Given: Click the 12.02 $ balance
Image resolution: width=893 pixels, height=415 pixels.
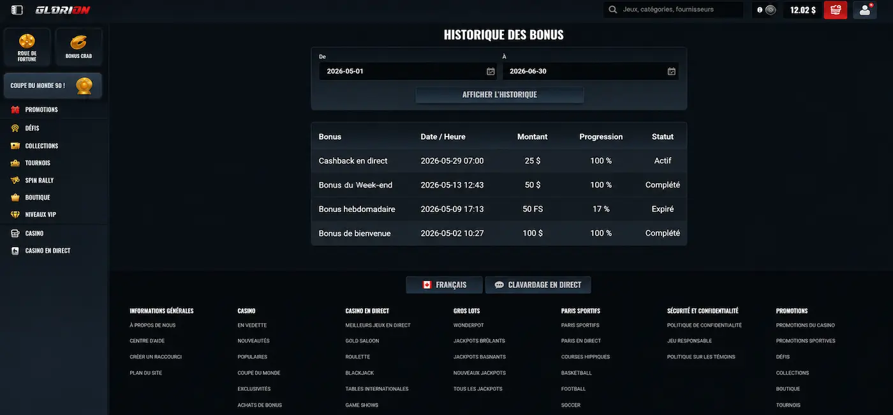Looking at the screenshot, I should click(x=802, y=10).
